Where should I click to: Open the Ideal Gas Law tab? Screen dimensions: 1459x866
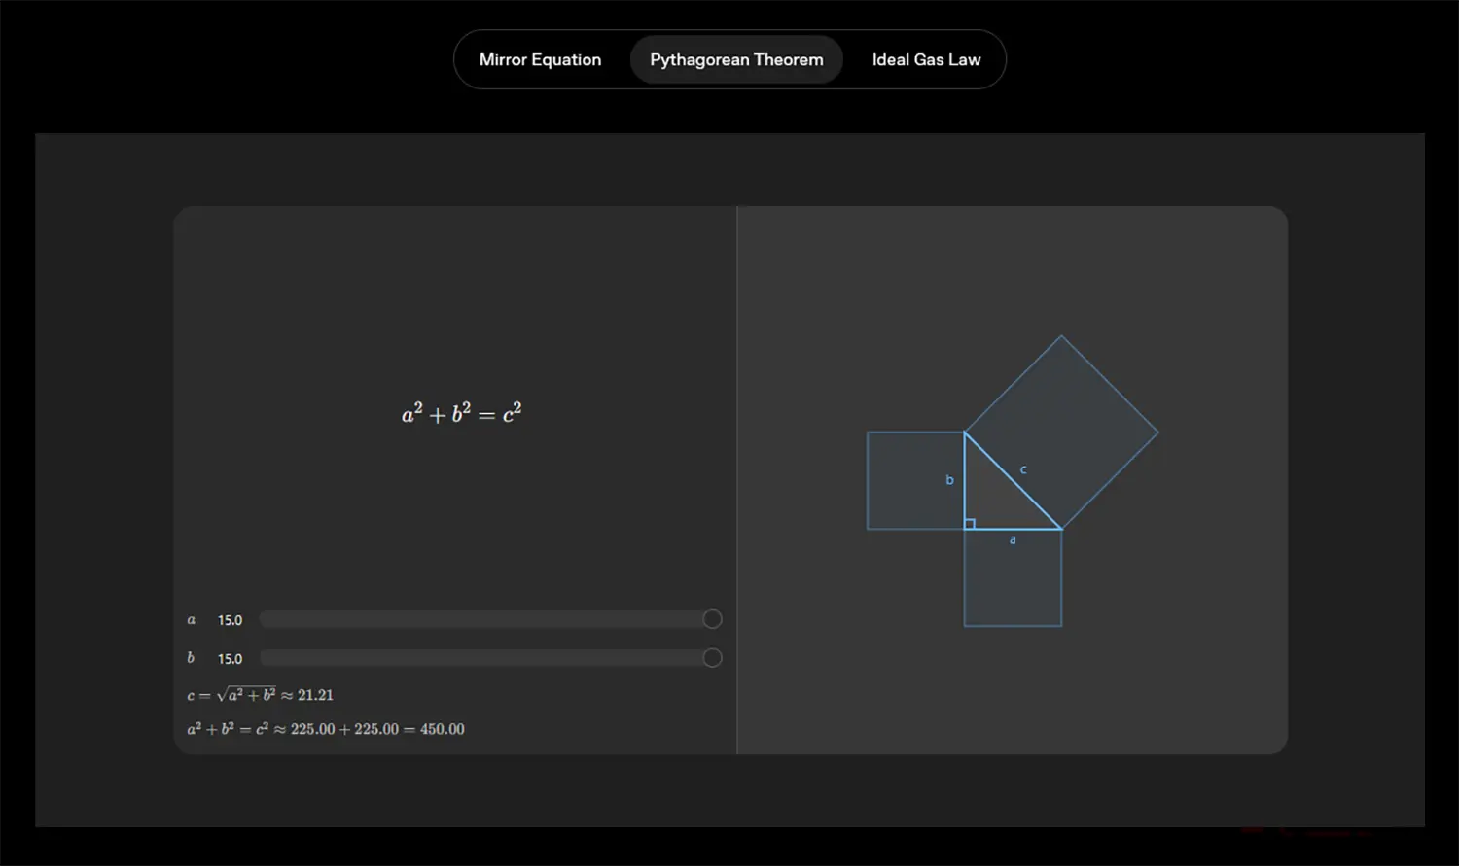pos(926,60)
